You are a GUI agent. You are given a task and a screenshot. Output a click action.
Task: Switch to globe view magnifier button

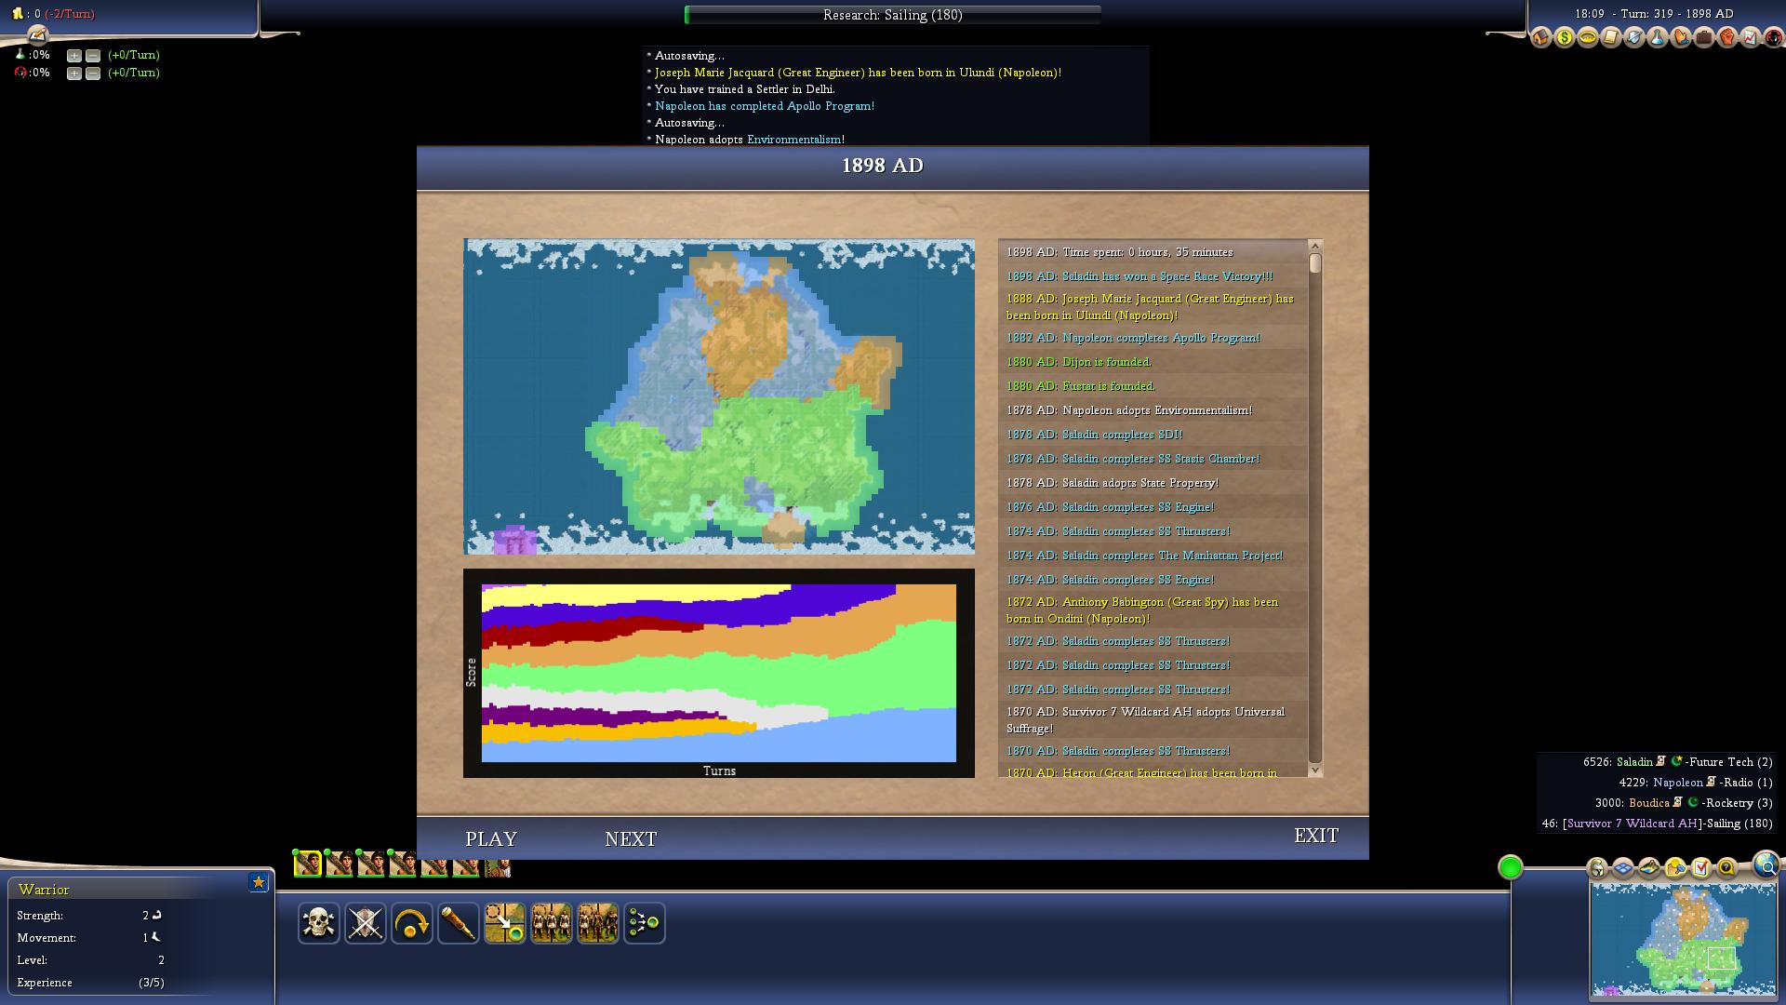coord(1766,865)
